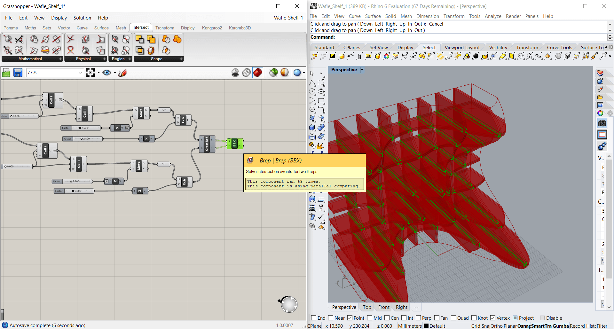Click the Save document icon in Grasshopper
The width and height of the screenshot is (614, 329).
18,73
